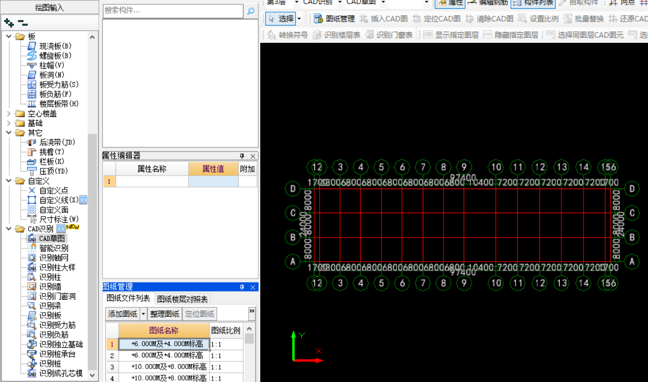Viewport: 648px width, 382px height.
Task: Click 识别门窗表 toolbar button
Action: 389,35
